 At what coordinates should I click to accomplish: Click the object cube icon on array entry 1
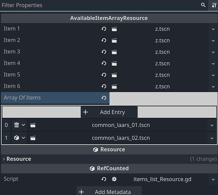[16, 138]
